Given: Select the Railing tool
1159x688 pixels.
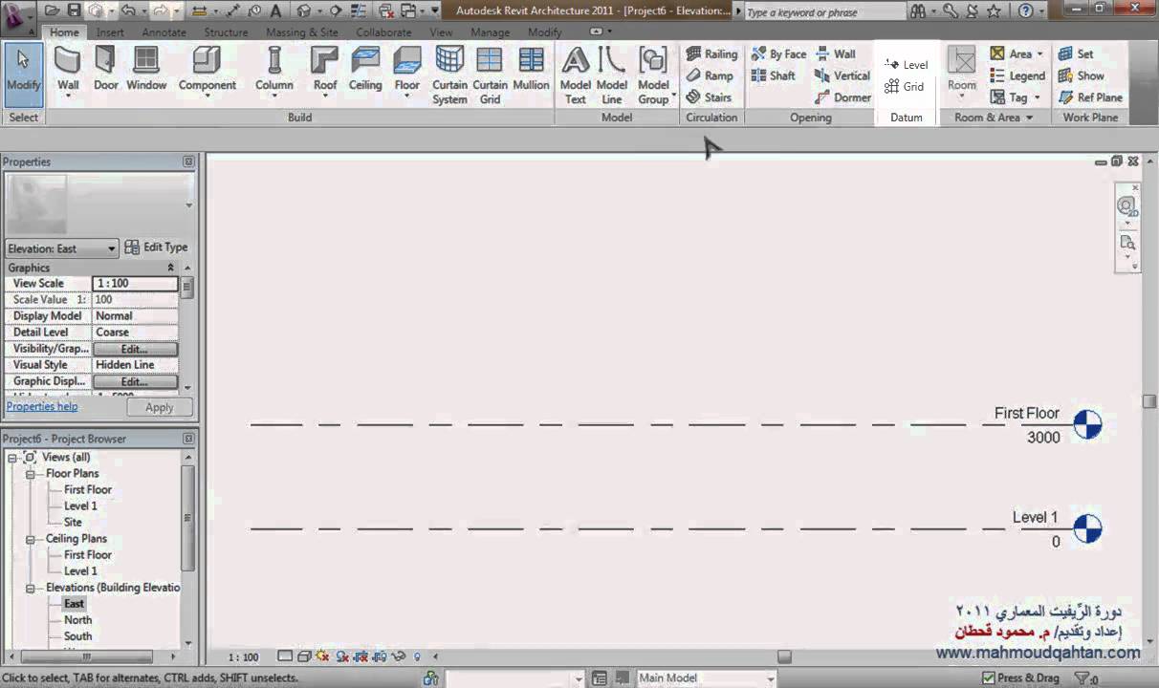Looking at the screenshot, I should [712, 54].
